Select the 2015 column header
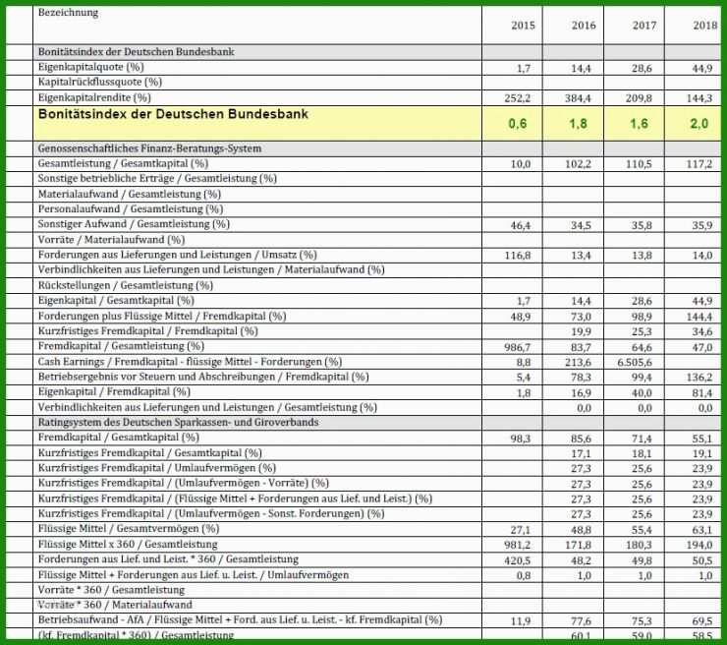Image resolution: width=727 pixels, height=645 pixels. 523,26
